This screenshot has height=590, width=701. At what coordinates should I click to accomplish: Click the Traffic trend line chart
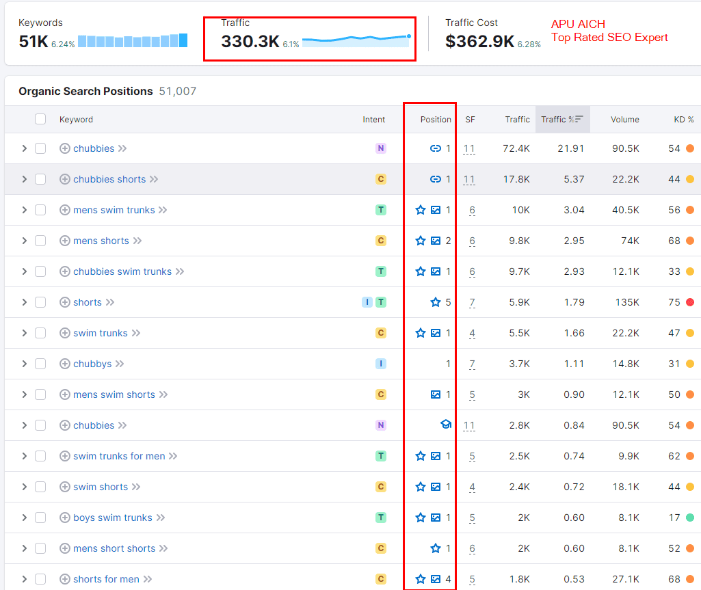(x=355, y=40)
